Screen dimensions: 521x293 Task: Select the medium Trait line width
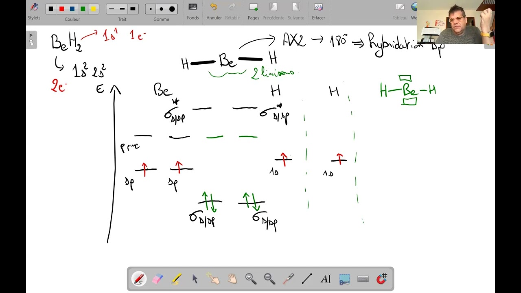(122, 9)
